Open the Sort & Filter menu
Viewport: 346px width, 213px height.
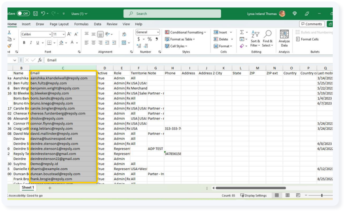(255, 39)
